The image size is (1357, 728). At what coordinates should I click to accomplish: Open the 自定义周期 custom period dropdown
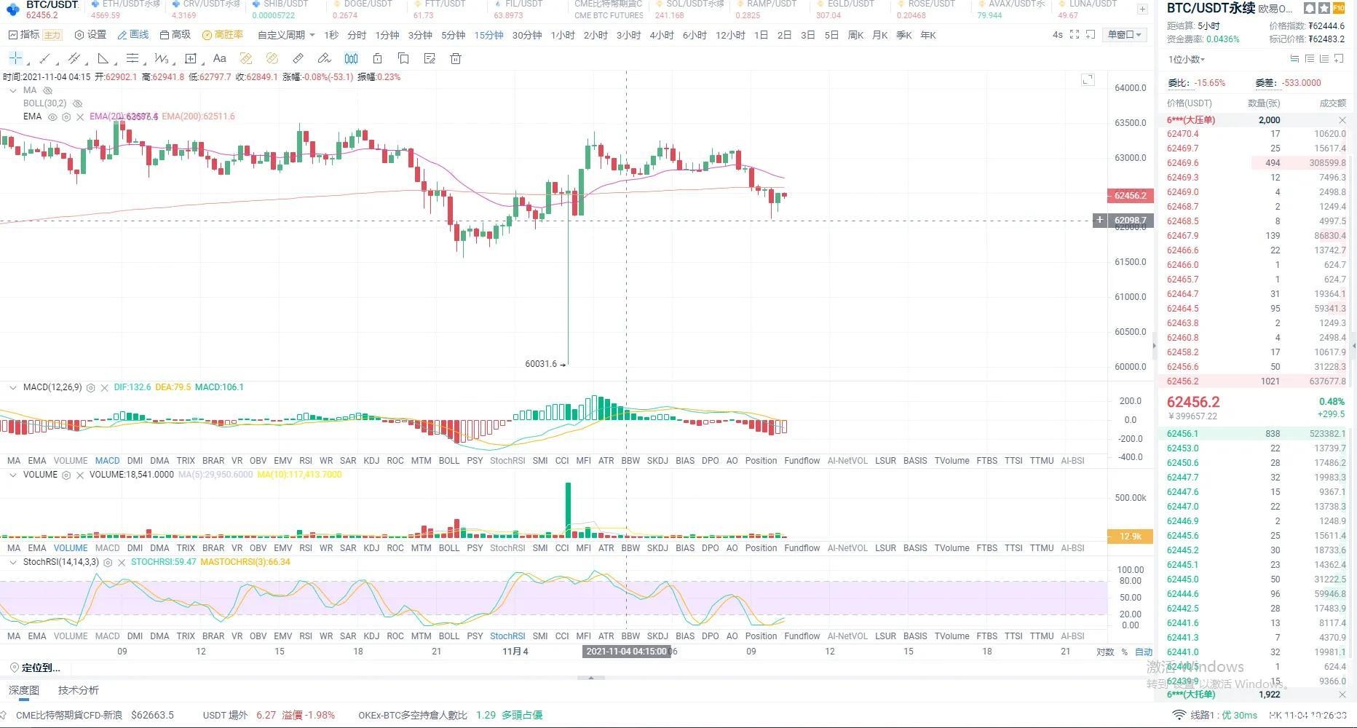click(x=286, y=35)
